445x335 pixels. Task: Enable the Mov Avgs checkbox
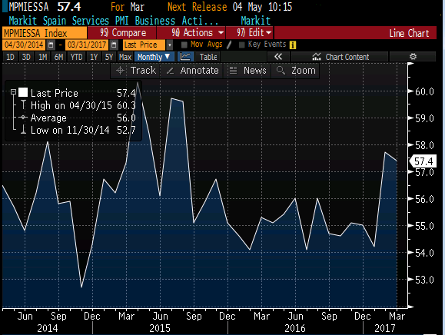coord(184,45)
